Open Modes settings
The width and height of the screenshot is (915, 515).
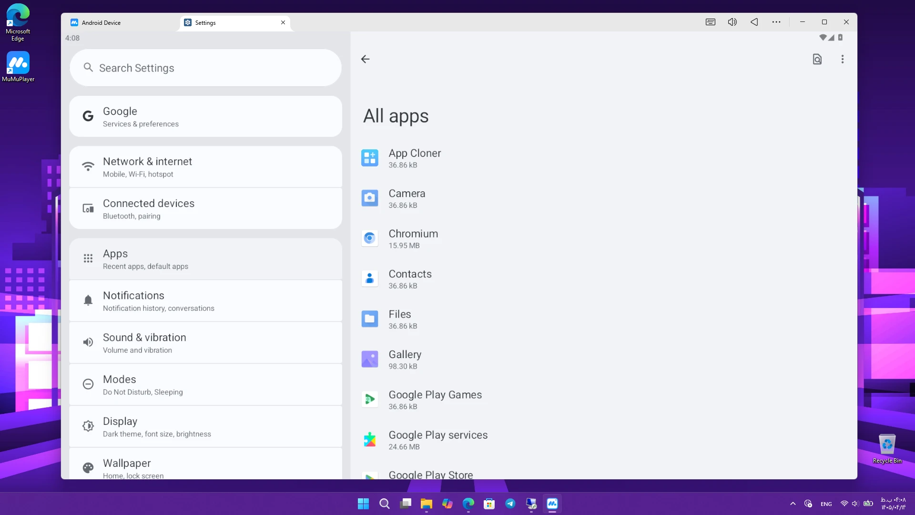[205, 385]
